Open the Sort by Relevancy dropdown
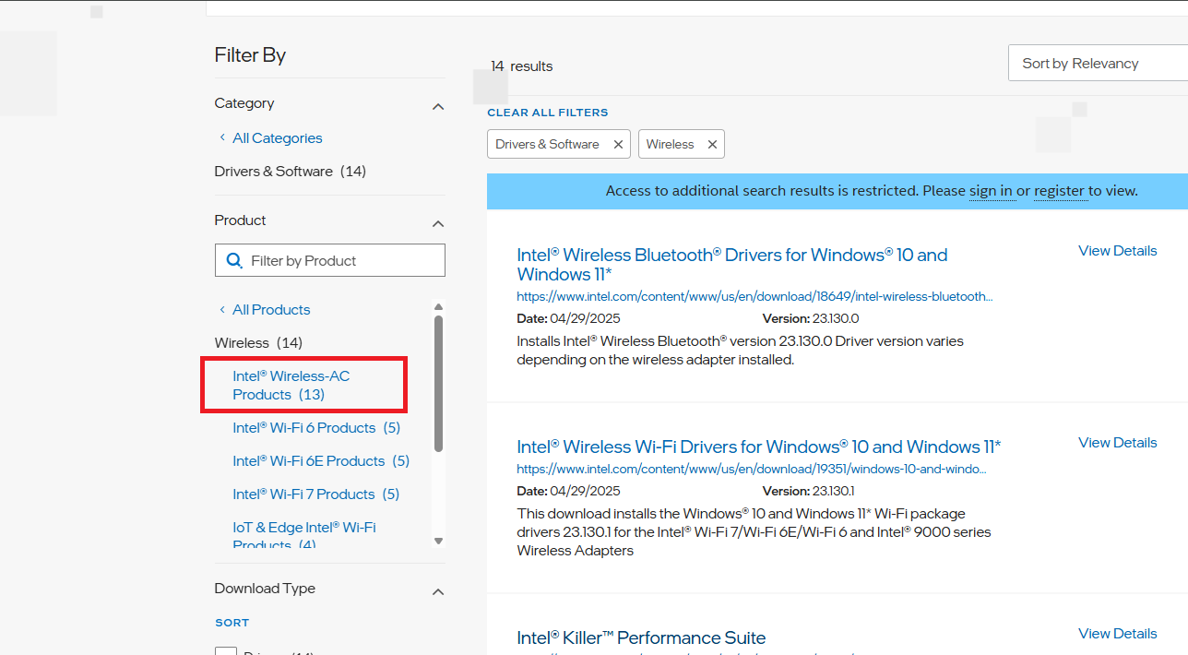Viewport: 1188px width, 655px height. point(1098,64)
